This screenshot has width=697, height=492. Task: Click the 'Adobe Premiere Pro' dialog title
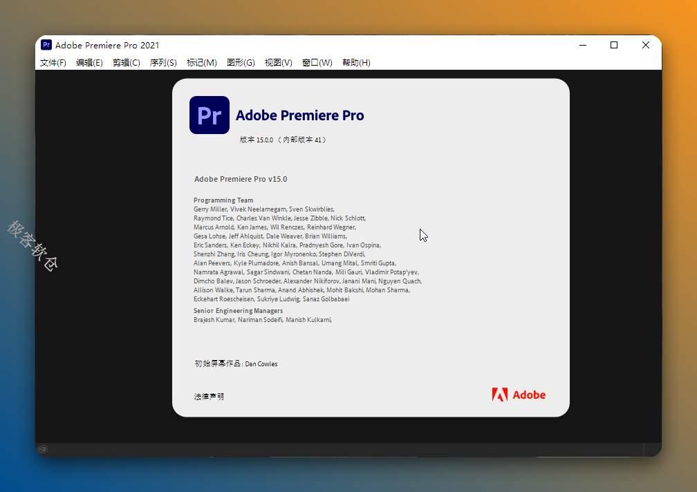pyautogui.click(x=299, y=115)
